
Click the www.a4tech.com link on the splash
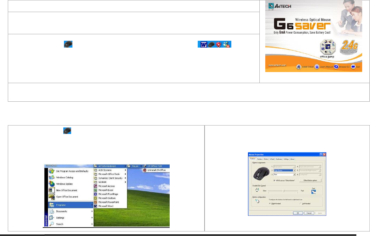point(277,65)
